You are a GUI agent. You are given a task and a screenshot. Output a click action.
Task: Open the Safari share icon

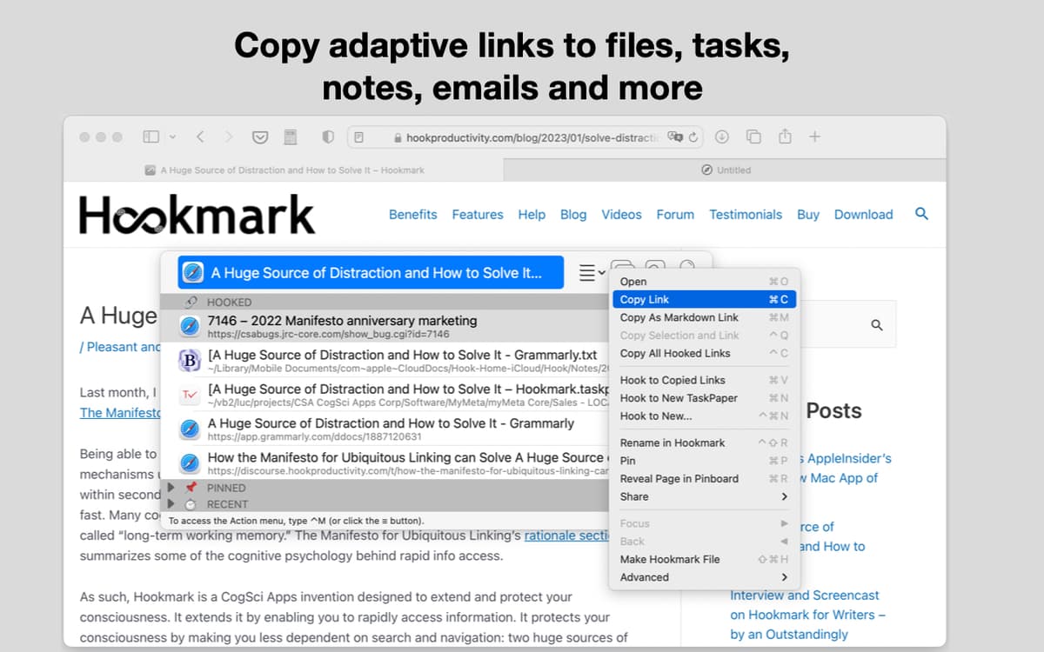click(785, 136)
